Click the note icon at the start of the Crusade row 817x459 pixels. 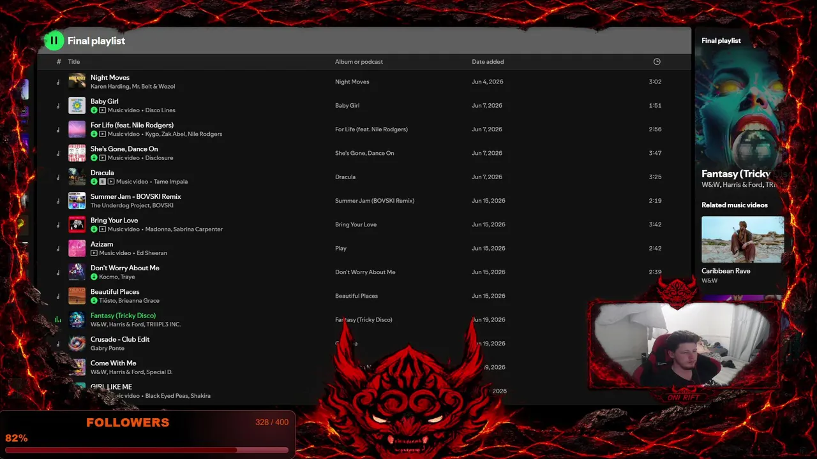[58, 344]
